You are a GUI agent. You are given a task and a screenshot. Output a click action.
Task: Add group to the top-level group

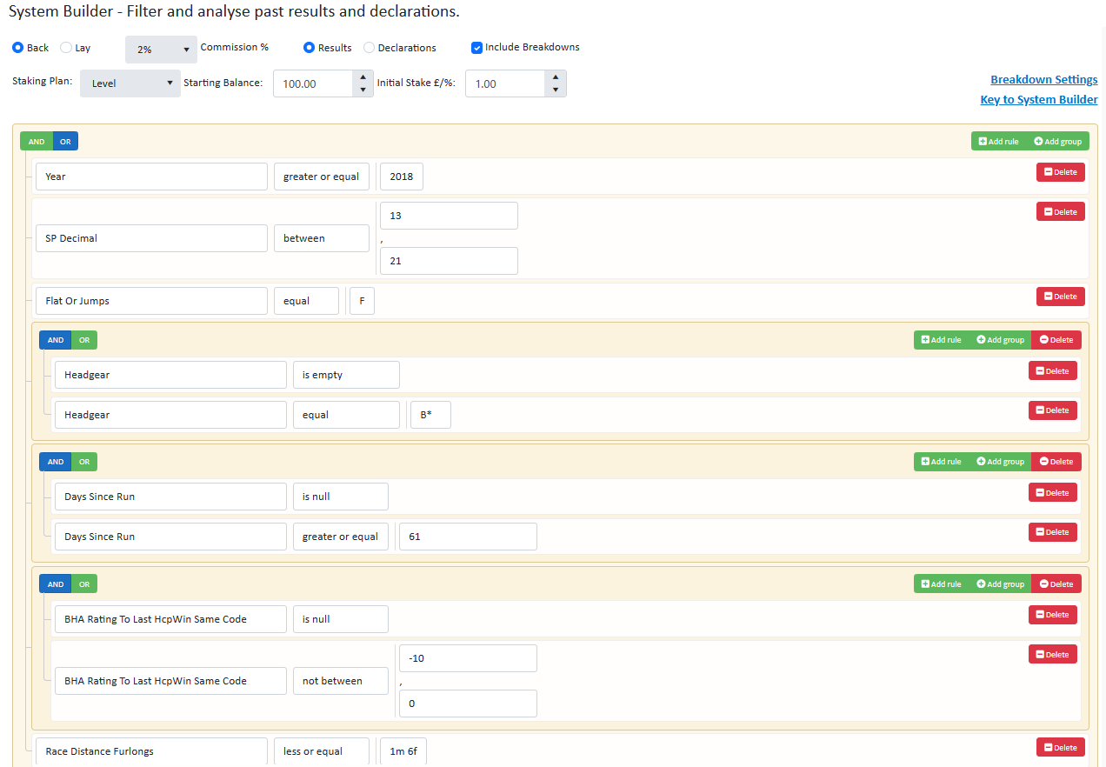[x=1057, y=141]
